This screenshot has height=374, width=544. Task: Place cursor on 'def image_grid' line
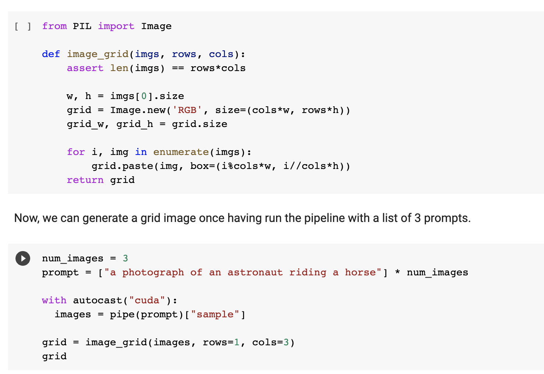(144, 54)
